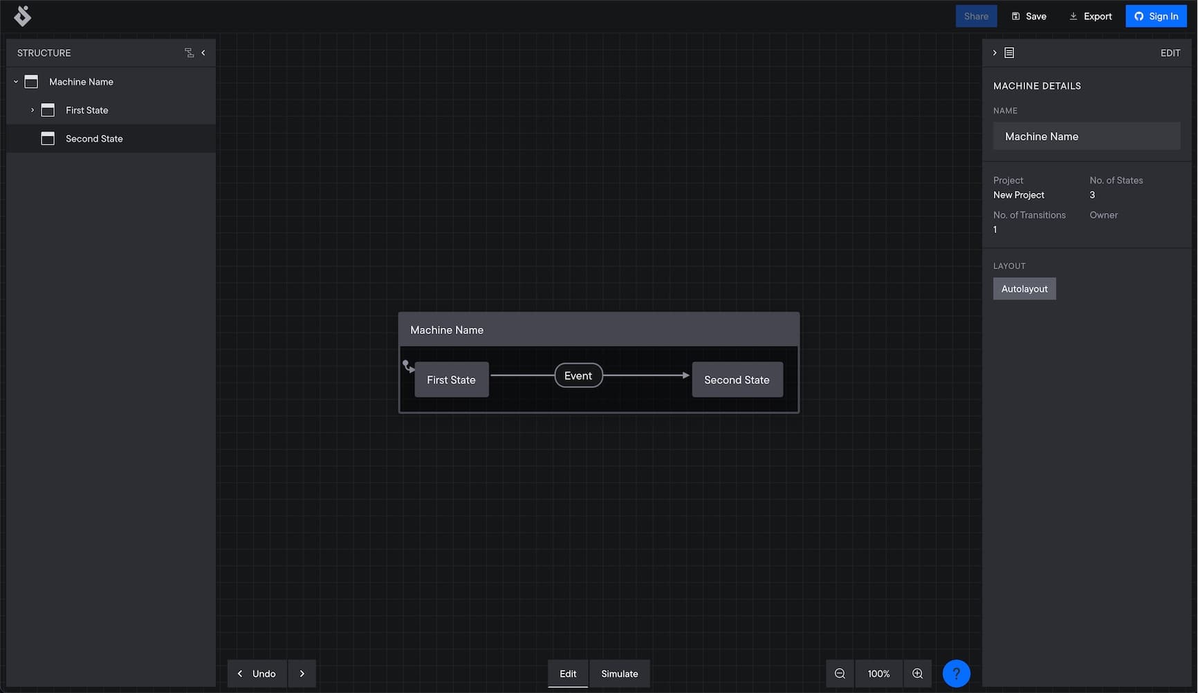Click the initial state arrow beside First State

[407, 366]
